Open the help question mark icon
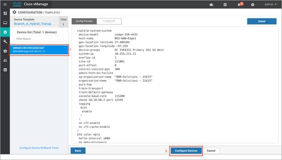 [253, 5]
